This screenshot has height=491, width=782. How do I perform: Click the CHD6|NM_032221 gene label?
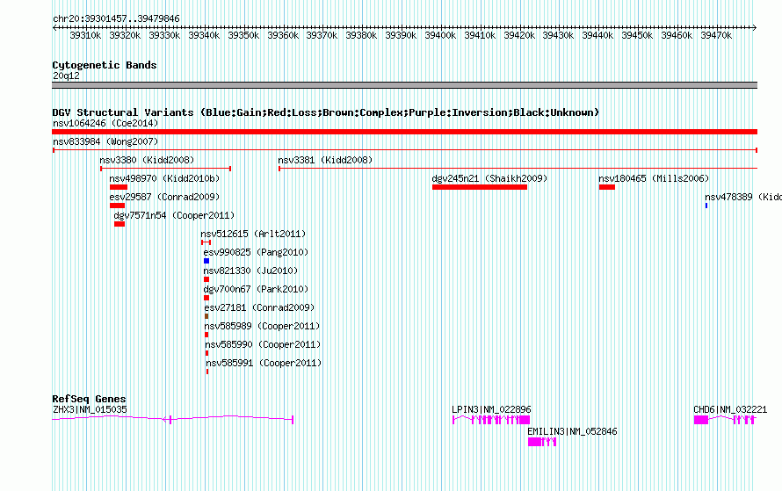[730, 409]
